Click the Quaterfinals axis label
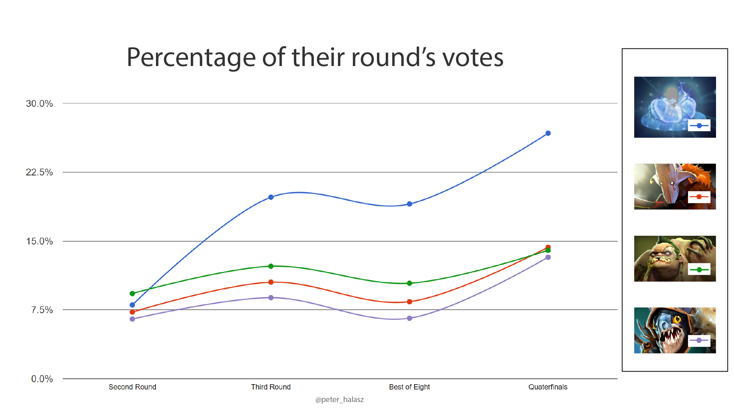Viewport: 734px width, 412px height. 548,387
